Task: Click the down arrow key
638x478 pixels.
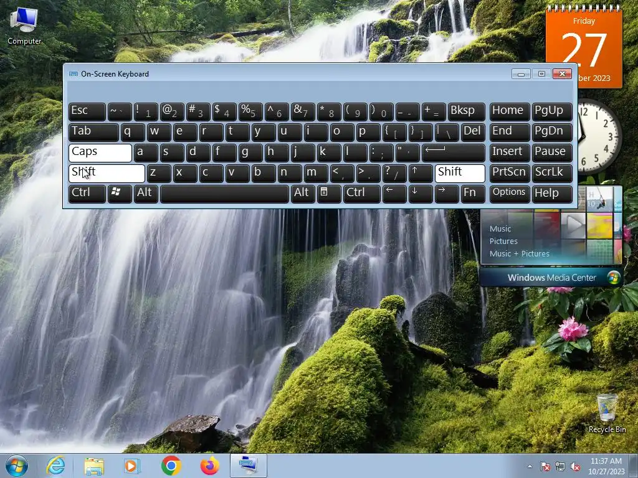Action: (421, 194)
